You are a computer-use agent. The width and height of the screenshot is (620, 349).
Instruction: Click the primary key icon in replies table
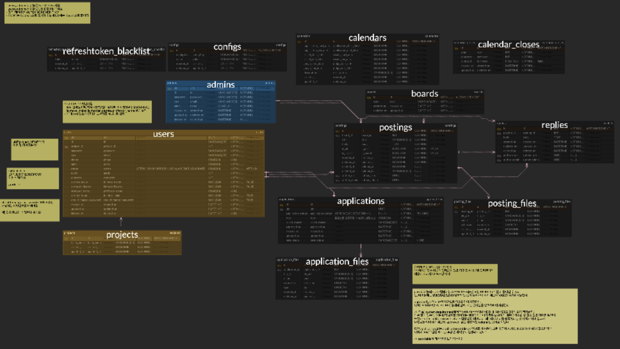pyautogui.click(x=499, y=129)
